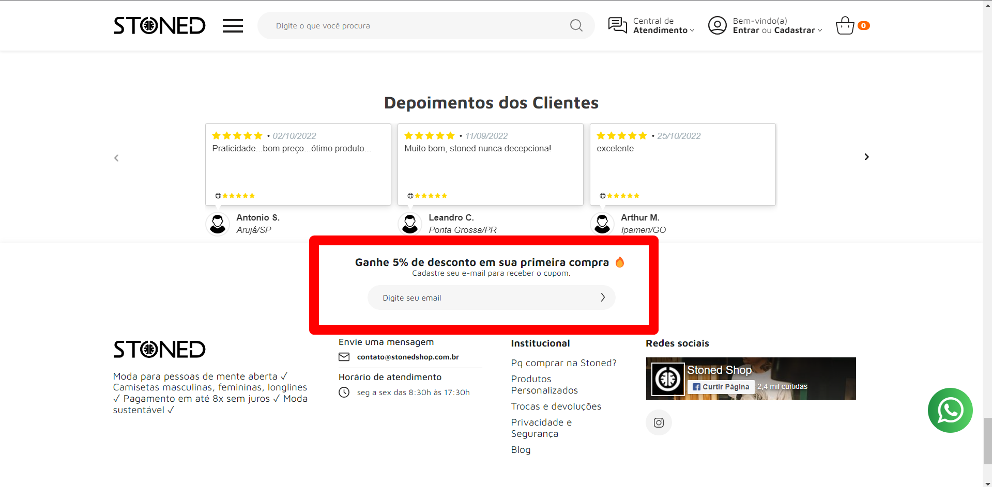Viewport: 992px width, 487px height.
Task: Open contato@stonedshop.com.br email link
Action: tap(408, 357)
